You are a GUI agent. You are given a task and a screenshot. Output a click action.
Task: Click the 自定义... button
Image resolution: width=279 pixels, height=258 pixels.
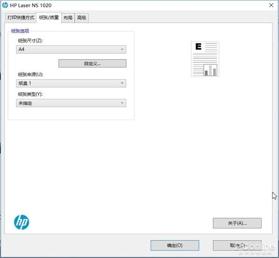pos(92,64)
